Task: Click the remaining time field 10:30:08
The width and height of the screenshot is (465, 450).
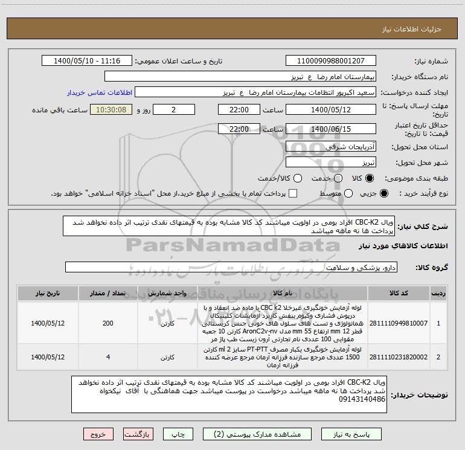Action: (x=111, y=109)
